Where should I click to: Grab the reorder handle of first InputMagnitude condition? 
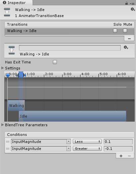[x=8, y=142]
